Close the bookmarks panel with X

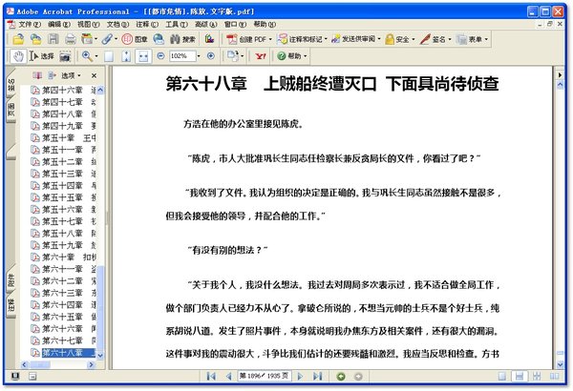(x=94, y=75)
